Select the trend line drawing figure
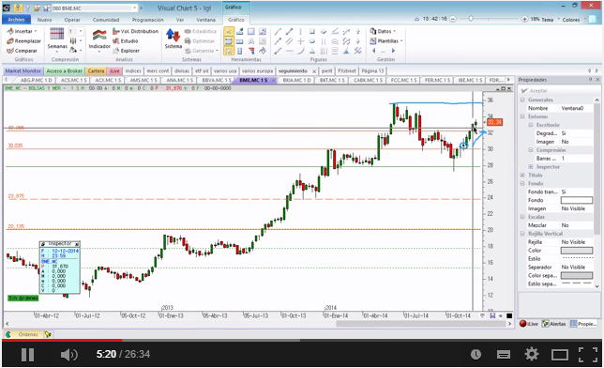Image resolution: width=604 pixels, height=368 pixels. 278,32
